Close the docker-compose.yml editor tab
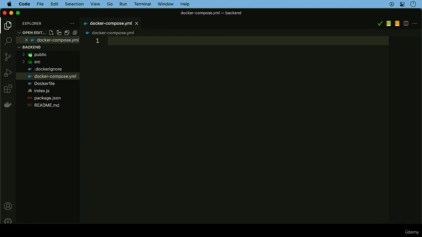422x237 pixels. tap(136, 24)
